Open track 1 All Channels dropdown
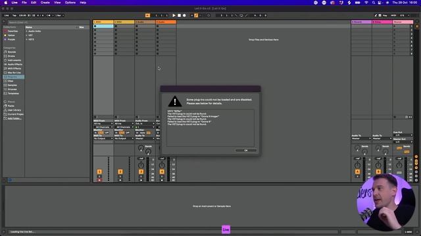This screenshot has width=421, height=236. pos(103,127)
